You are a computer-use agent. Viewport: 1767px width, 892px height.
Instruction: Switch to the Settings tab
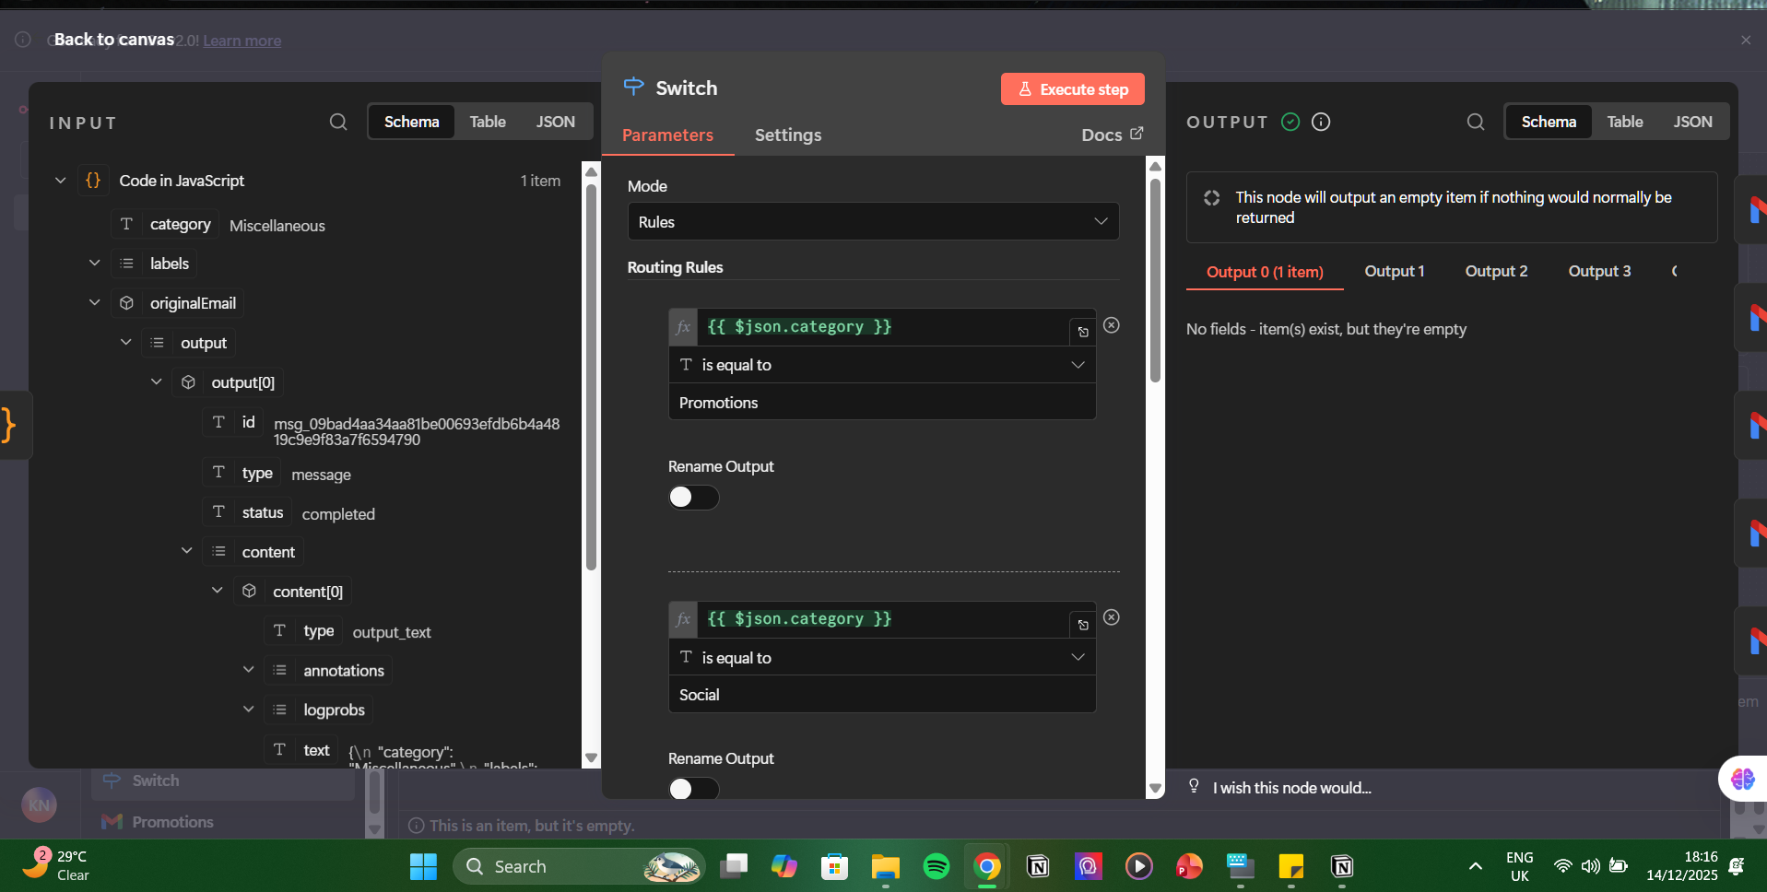(787, 135)
